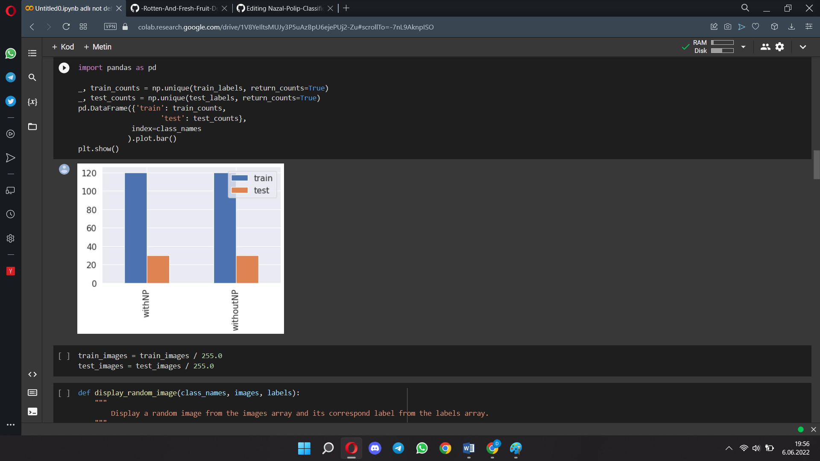Add a new code cell with Kod
The image size is (820, 461).
click(x=63, y=47)
